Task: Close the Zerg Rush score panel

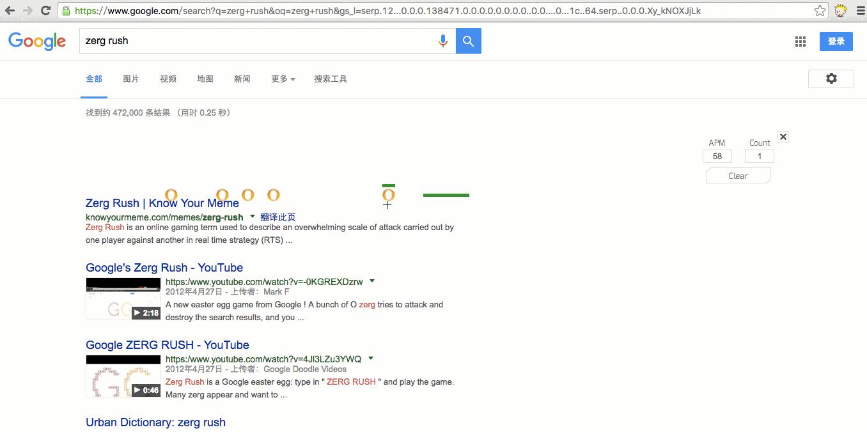Action: [783, 137]
